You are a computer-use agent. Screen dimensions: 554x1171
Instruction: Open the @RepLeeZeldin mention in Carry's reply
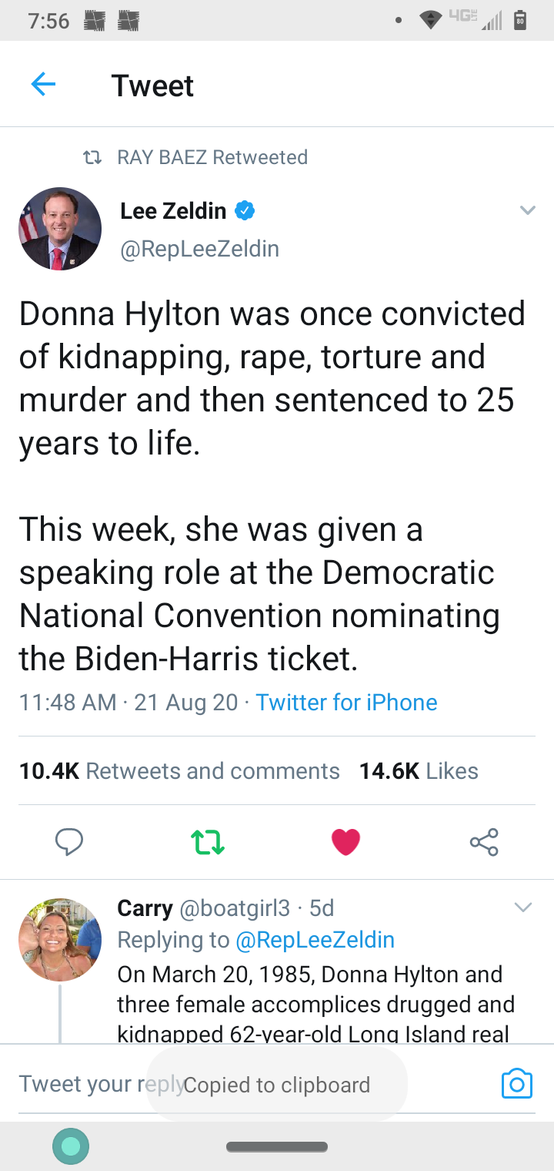point(315,940)
